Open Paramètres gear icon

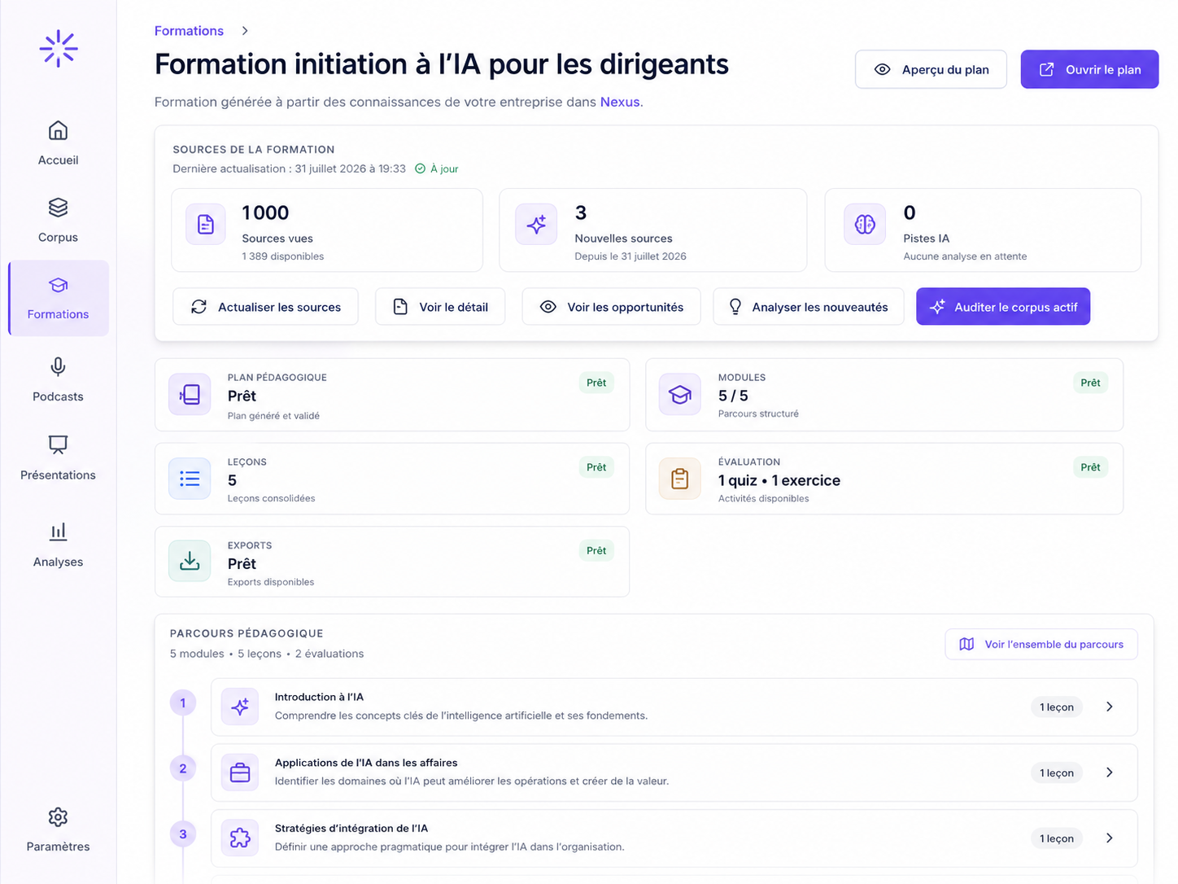(58, 817)
